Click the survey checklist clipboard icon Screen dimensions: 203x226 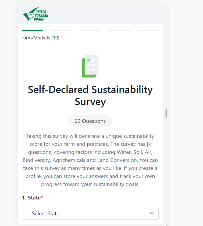pyautogui.click(x=90, y=66)
